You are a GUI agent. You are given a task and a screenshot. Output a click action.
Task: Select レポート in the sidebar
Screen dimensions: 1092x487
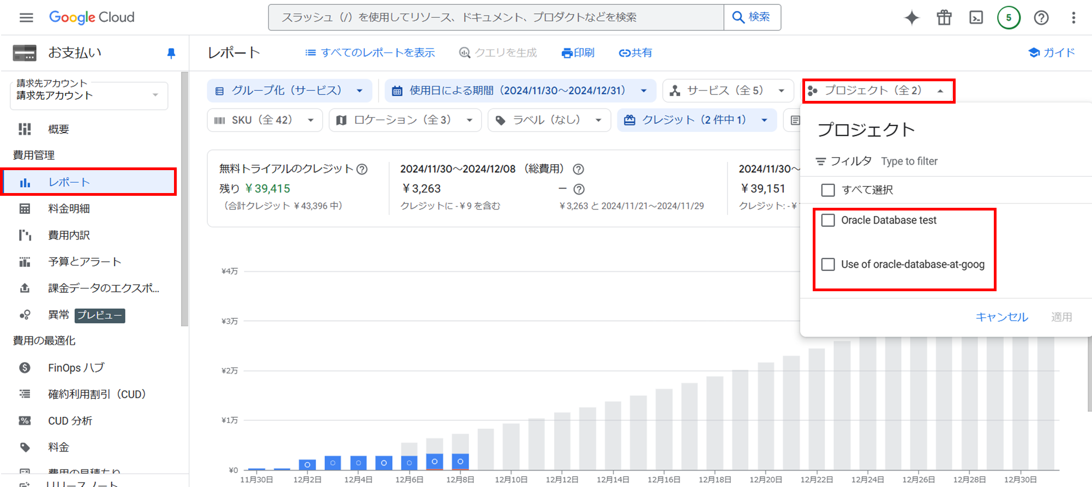point(90,182)
